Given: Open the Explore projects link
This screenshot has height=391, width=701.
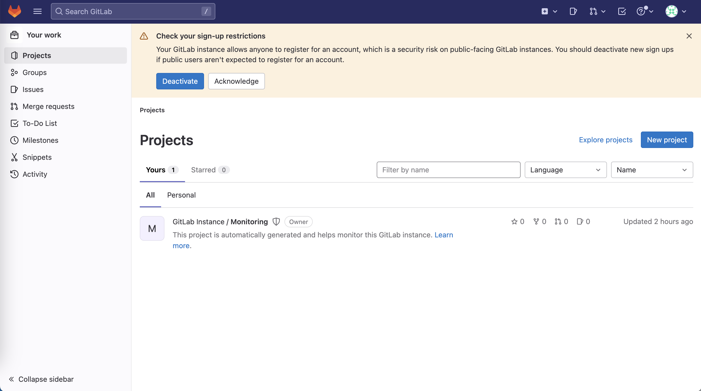Looking at the screenshot, I should pyautogui.click(x=605, y=140).
